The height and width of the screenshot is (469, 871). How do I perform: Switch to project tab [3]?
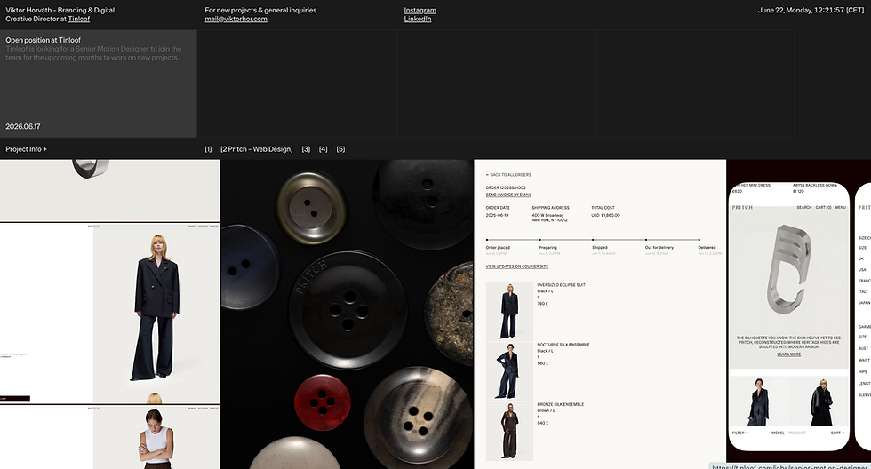click(x=306, y=149)
